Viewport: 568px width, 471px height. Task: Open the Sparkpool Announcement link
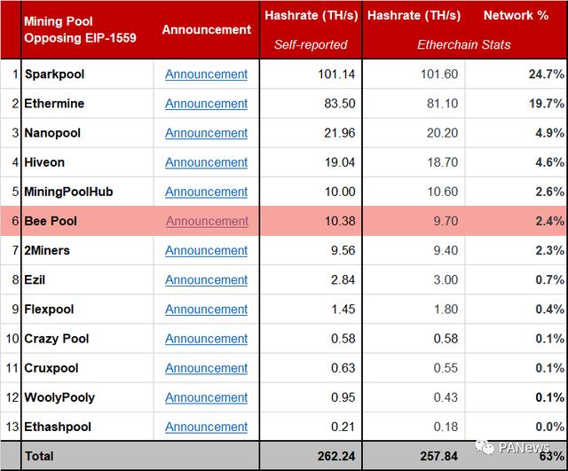[x=206, y=75]
